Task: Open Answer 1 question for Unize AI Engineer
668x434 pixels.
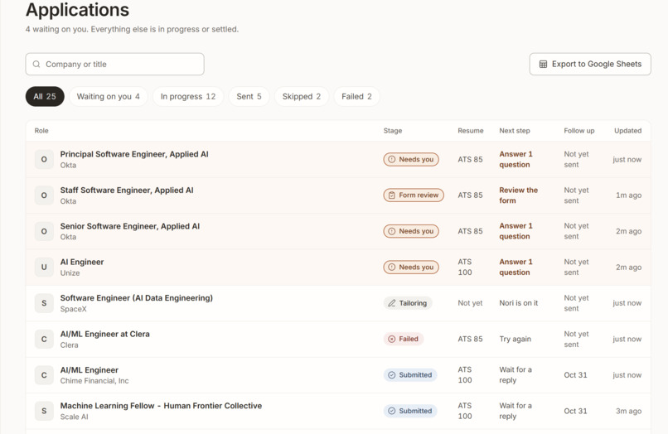Action: click(x=516, y=267)
